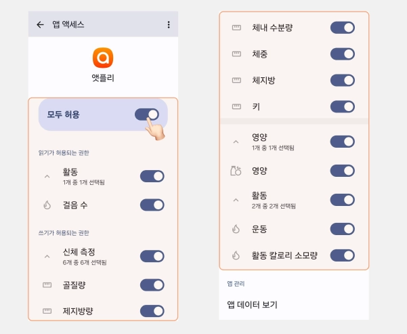Collapse the 활동 group with 2개 선택됨
The width and height of the screenshot is (407, 334).
236,200
